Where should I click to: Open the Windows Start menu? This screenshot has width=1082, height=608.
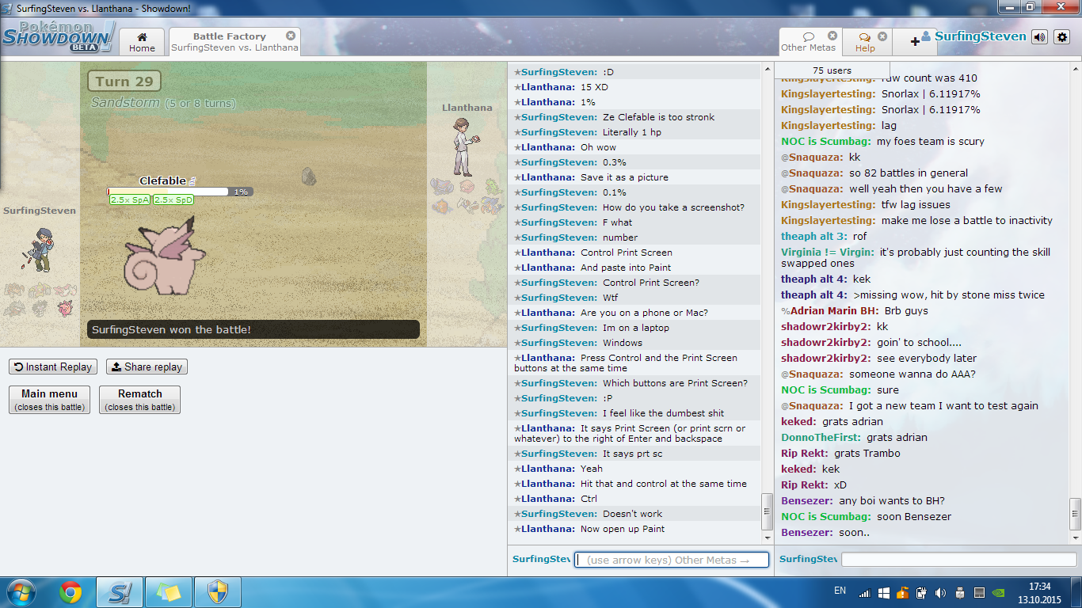(20, 592)
